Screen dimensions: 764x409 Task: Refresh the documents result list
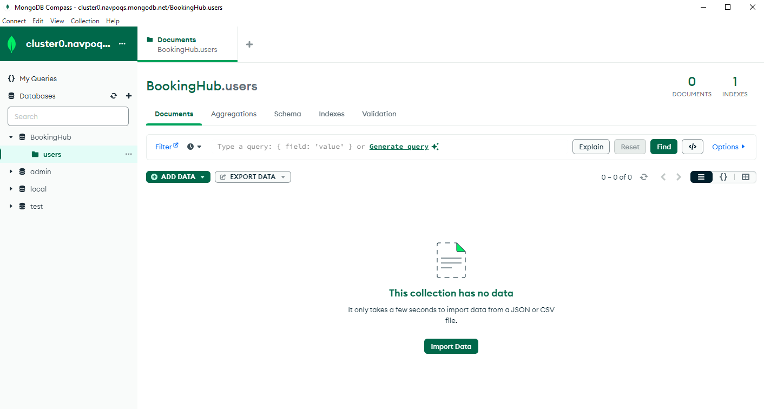(644, 177)
